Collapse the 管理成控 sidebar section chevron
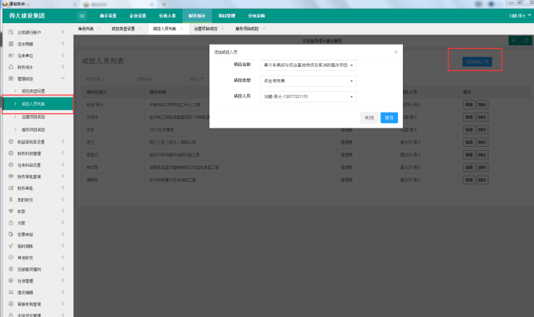This screenshot has width=534, height=317. point(63,78)
